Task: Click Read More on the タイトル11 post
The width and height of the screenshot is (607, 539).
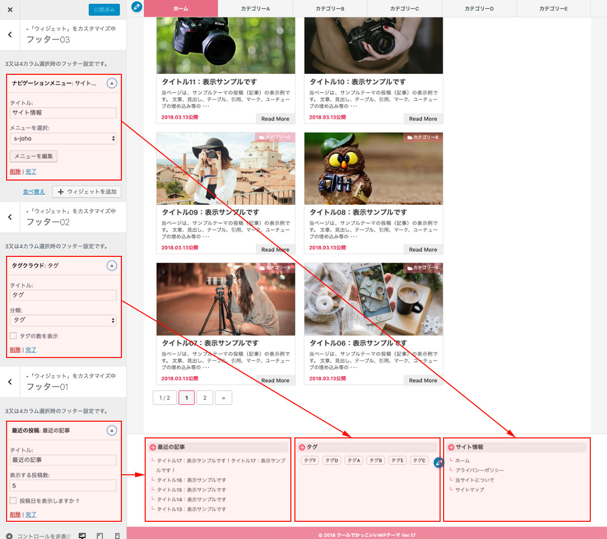Action: (275, 119)
